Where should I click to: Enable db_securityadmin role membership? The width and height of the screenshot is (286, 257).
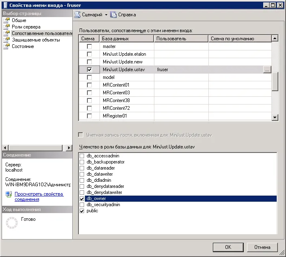pyautogui.click(x=82, y=205)
